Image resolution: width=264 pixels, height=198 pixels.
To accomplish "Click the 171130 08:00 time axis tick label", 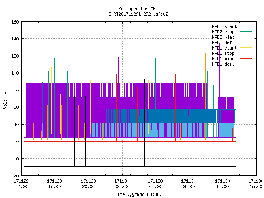I will (x=189, y=184).
